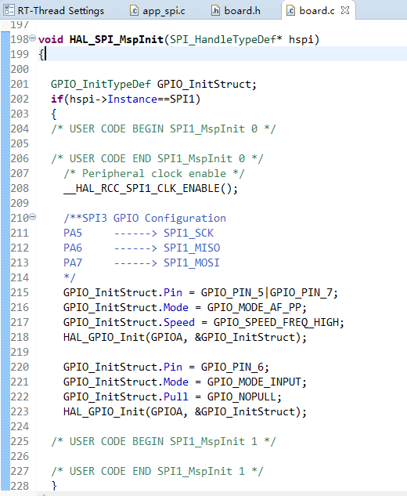Click line number 208 in the gutter

[20, 189]
